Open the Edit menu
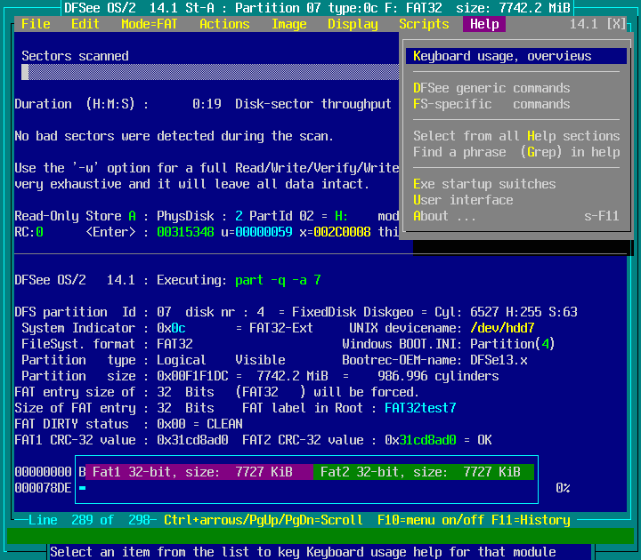Viewport: 641px width, 560px height. [x=85, y=24]
